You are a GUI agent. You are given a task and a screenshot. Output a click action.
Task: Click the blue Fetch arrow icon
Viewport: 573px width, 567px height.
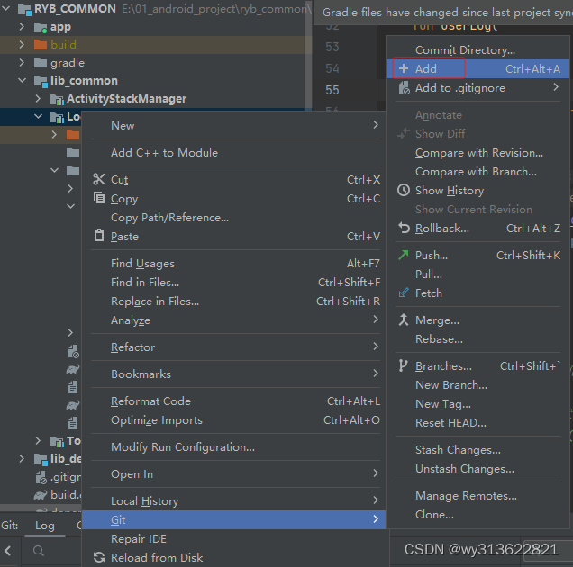404,292
